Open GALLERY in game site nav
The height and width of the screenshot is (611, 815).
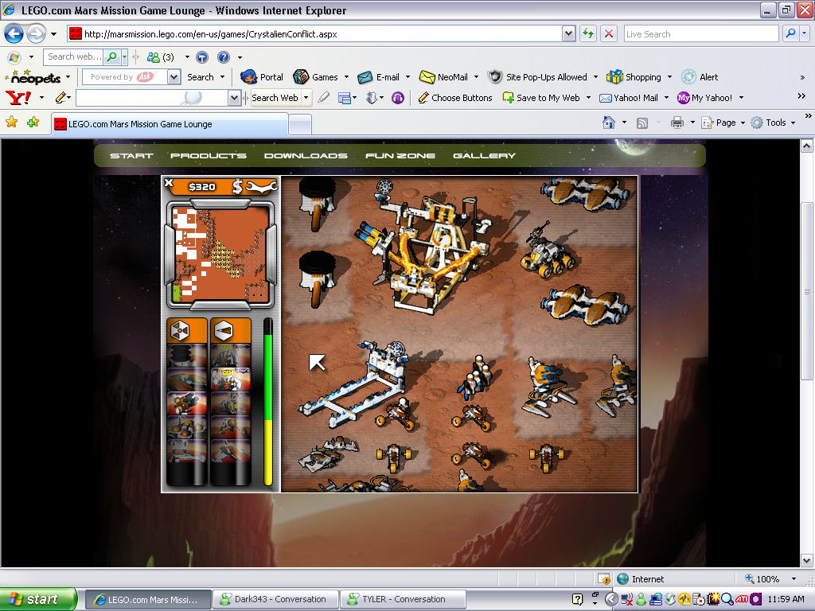[x=485, y=155]
